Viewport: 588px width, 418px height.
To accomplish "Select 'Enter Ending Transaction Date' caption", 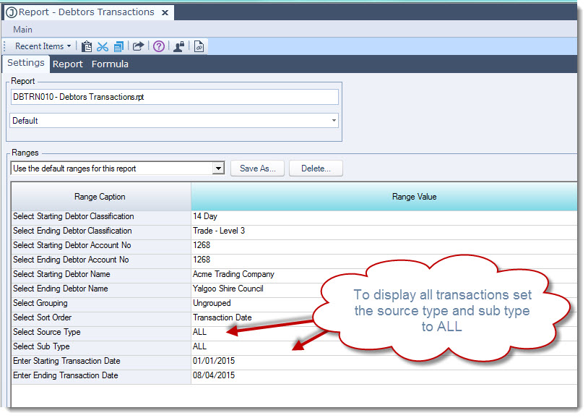I will click(101, 375).
